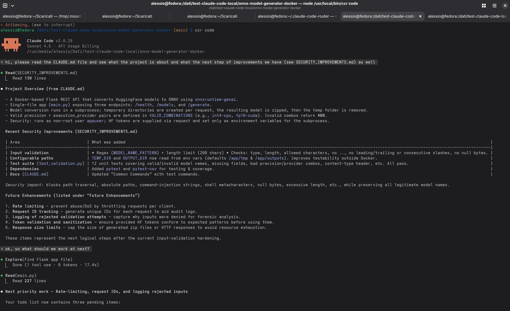The width and height of the screenshot is (510, 311).
Task: Click the /generate endpoint text
Action: [199, 105]
